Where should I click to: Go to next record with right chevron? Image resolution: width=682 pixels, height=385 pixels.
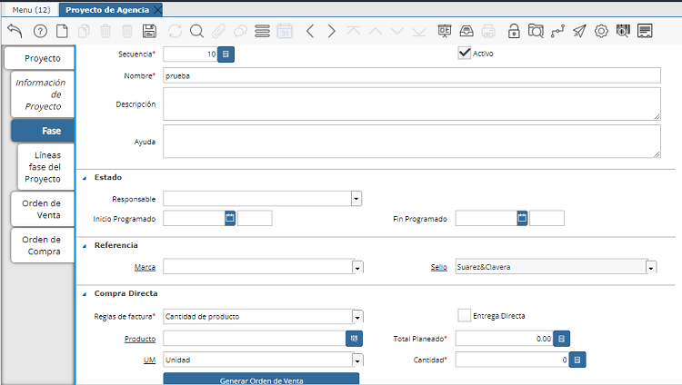tap(332, 31)
